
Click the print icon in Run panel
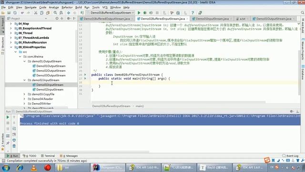(14, 140)
